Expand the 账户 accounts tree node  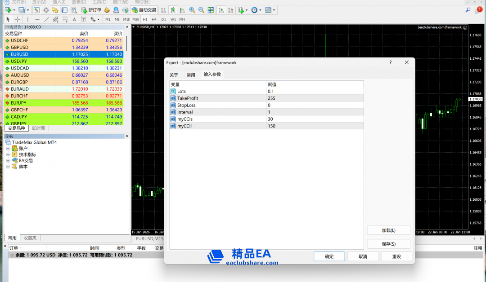pos(8,149)
